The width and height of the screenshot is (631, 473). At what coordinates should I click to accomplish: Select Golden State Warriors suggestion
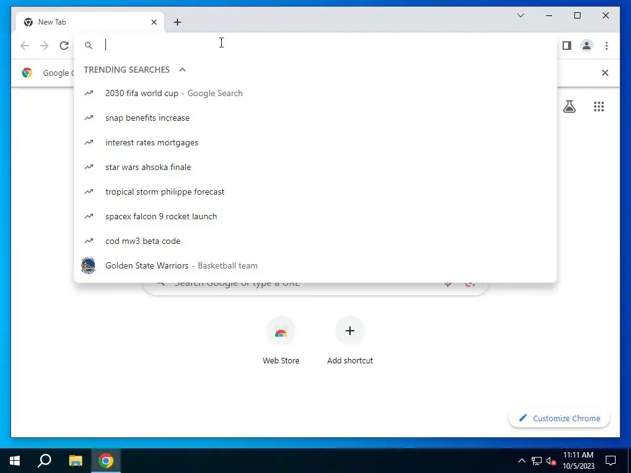[315, 265]
